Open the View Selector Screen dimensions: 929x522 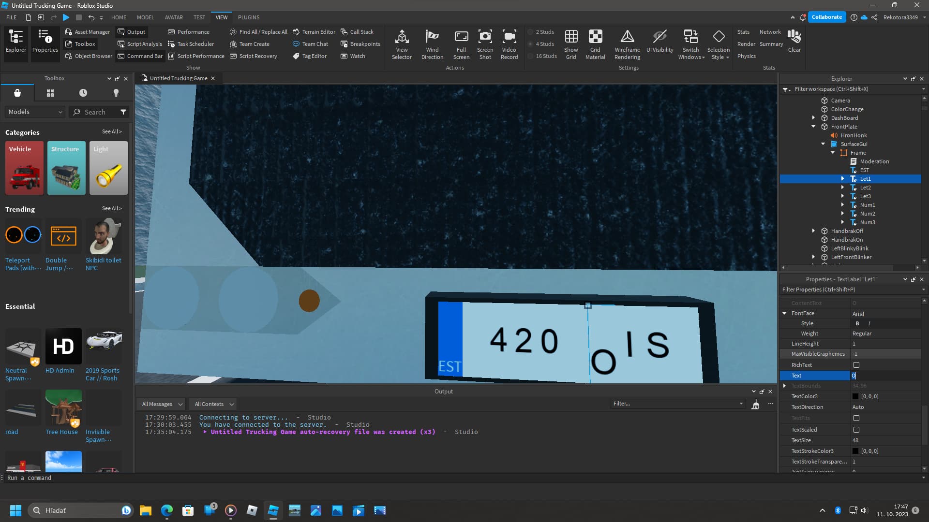(x=402, y=44)
